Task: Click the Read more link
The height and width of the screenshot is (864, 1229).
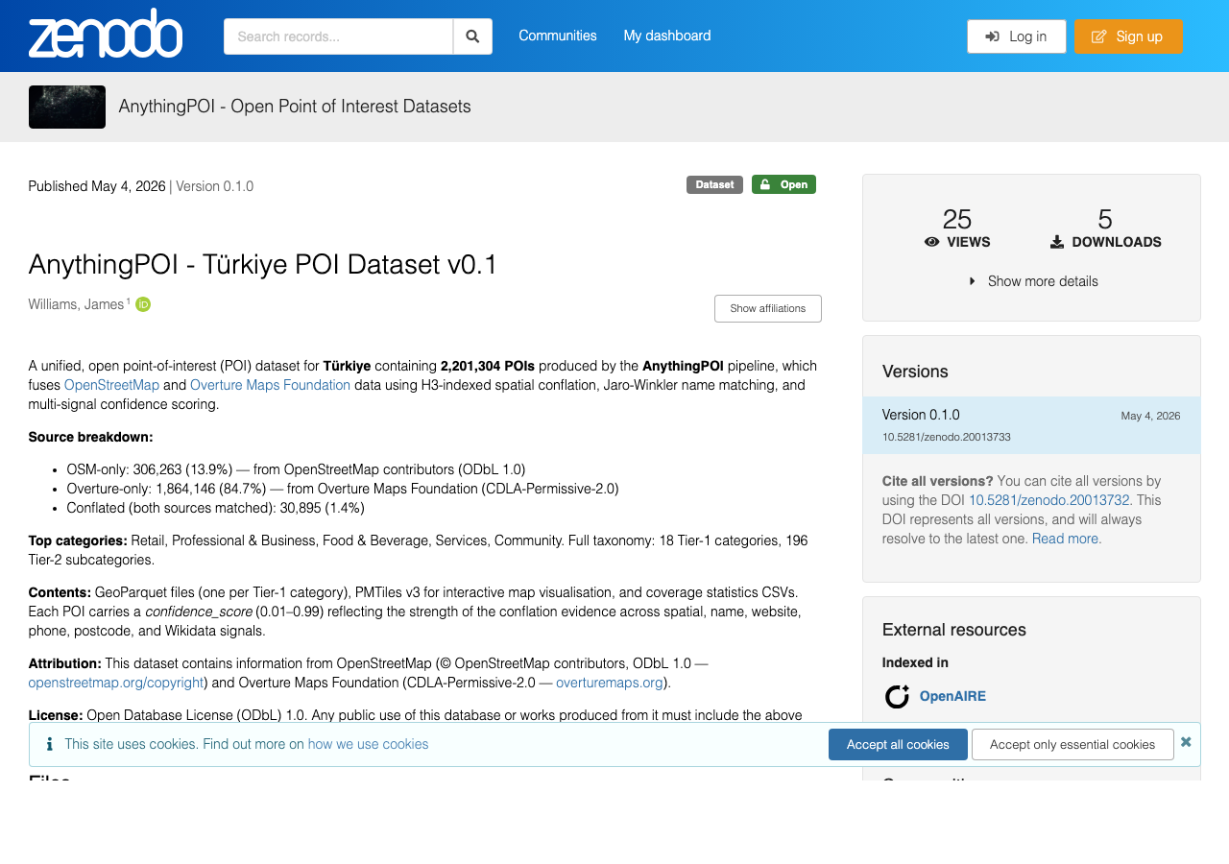Action: pyautogui.click(x=1067, y=539)
